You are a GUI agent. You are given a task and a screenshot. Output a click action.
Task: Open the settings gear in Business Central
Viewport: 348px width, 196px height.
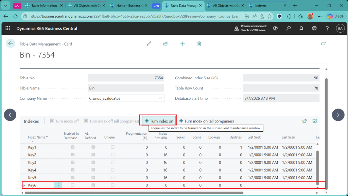pos(314,29)
